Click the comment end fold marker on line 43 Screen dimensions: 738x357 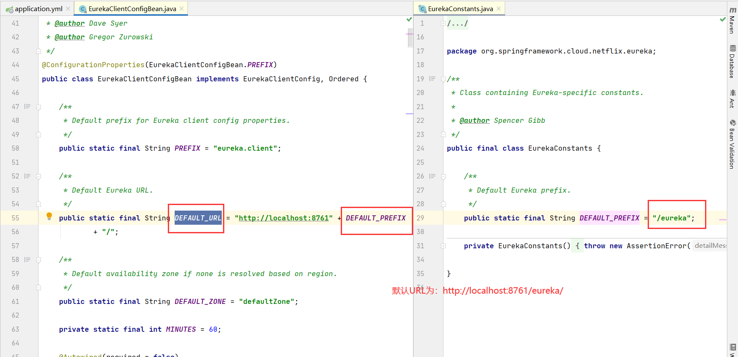39,51
